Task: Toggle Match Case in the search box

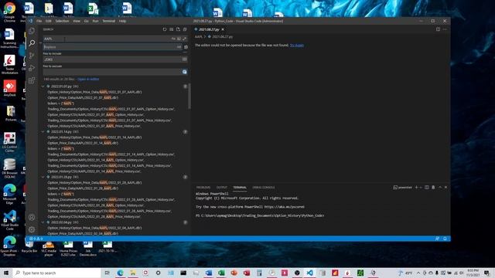Action: (173, 39)
